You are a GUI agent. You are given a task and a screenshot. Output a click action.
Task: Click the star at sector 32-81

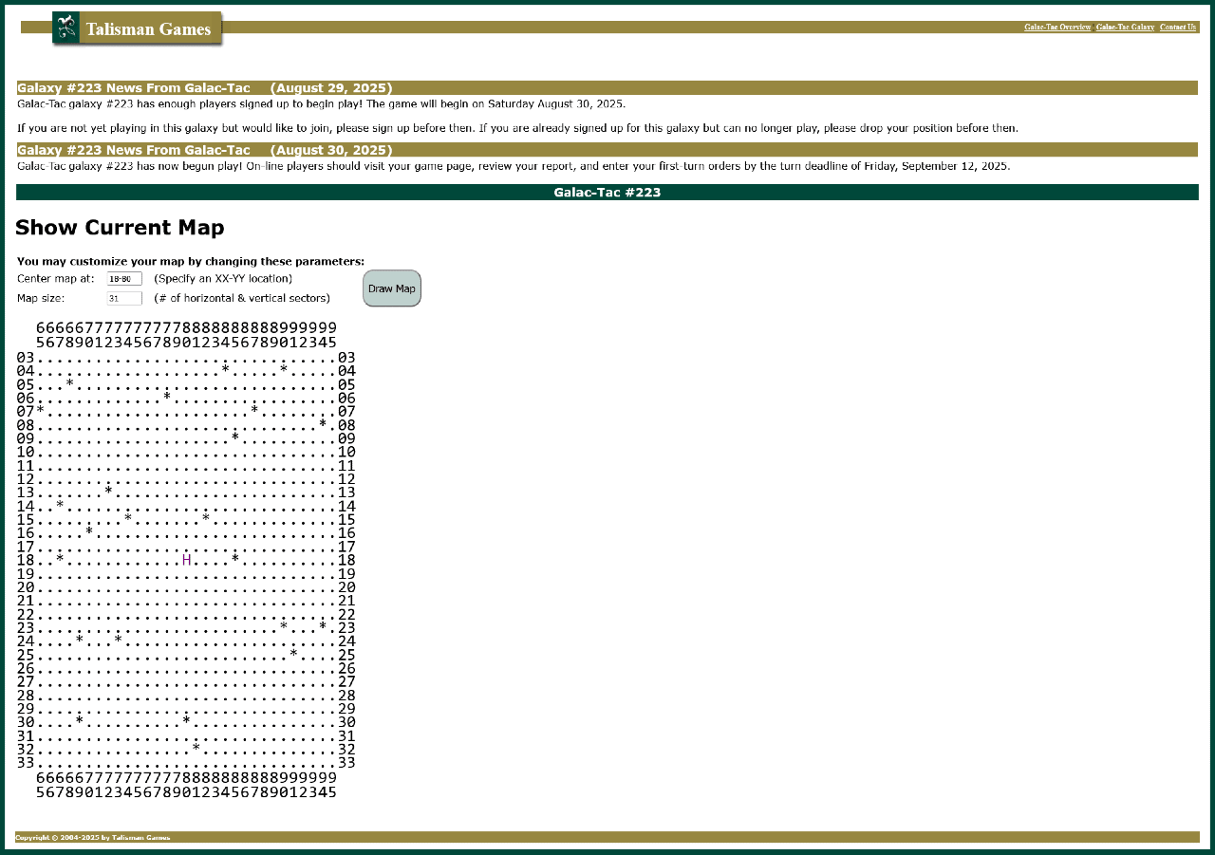coord(196,750)
